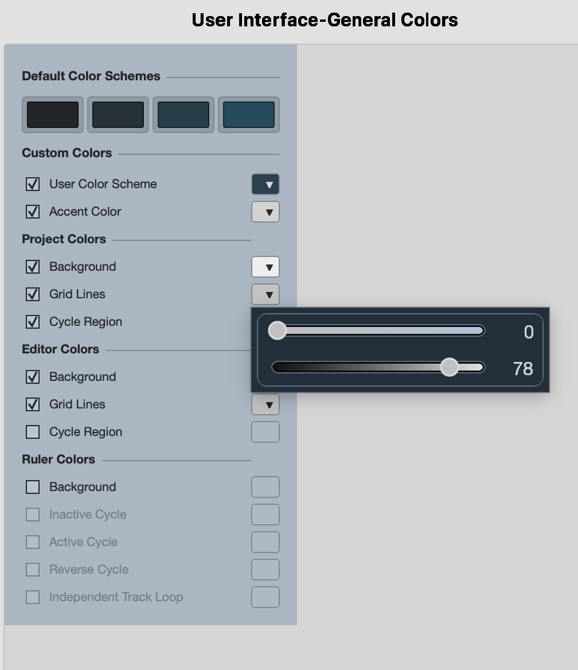Check the Inactive Cycle checkbox
The image size is (578, 670).
click(33, 515)
